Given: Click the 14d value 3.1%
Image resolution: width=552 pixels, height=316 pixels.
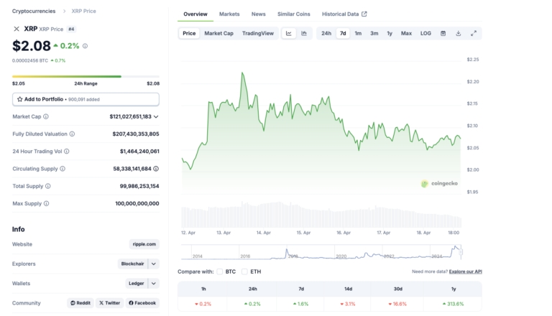Looking at the screenshot, I should click(348, 304).
